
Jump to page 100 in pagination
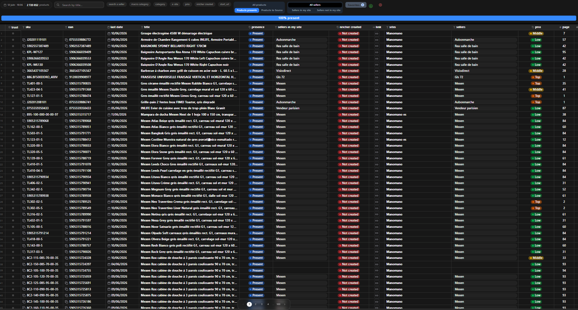(278, 304)
